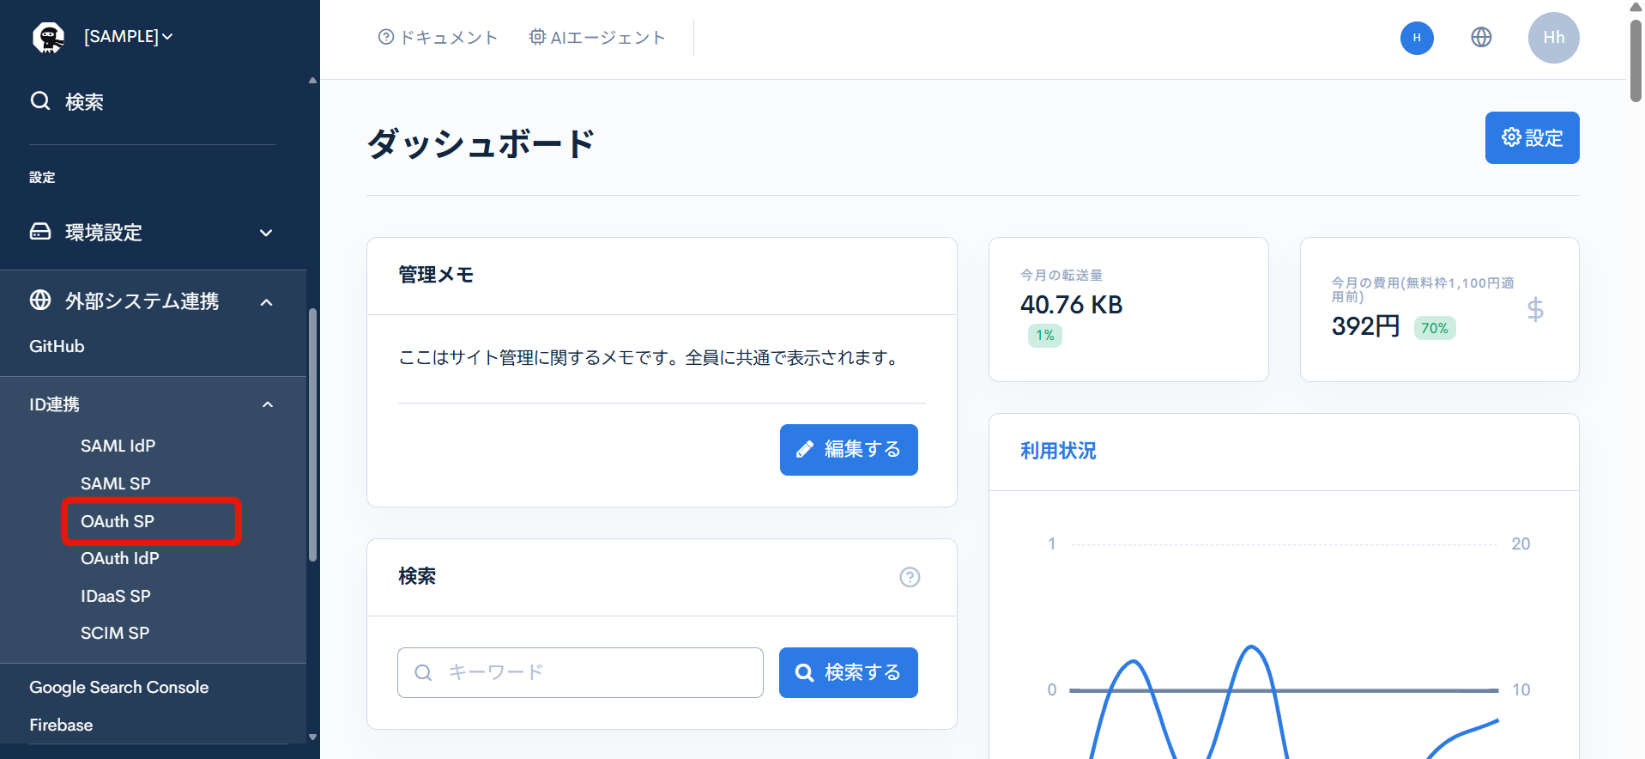The image size is (1645, 759).
Task: Click the blue H avatar badge
Action: [1417, 38]
